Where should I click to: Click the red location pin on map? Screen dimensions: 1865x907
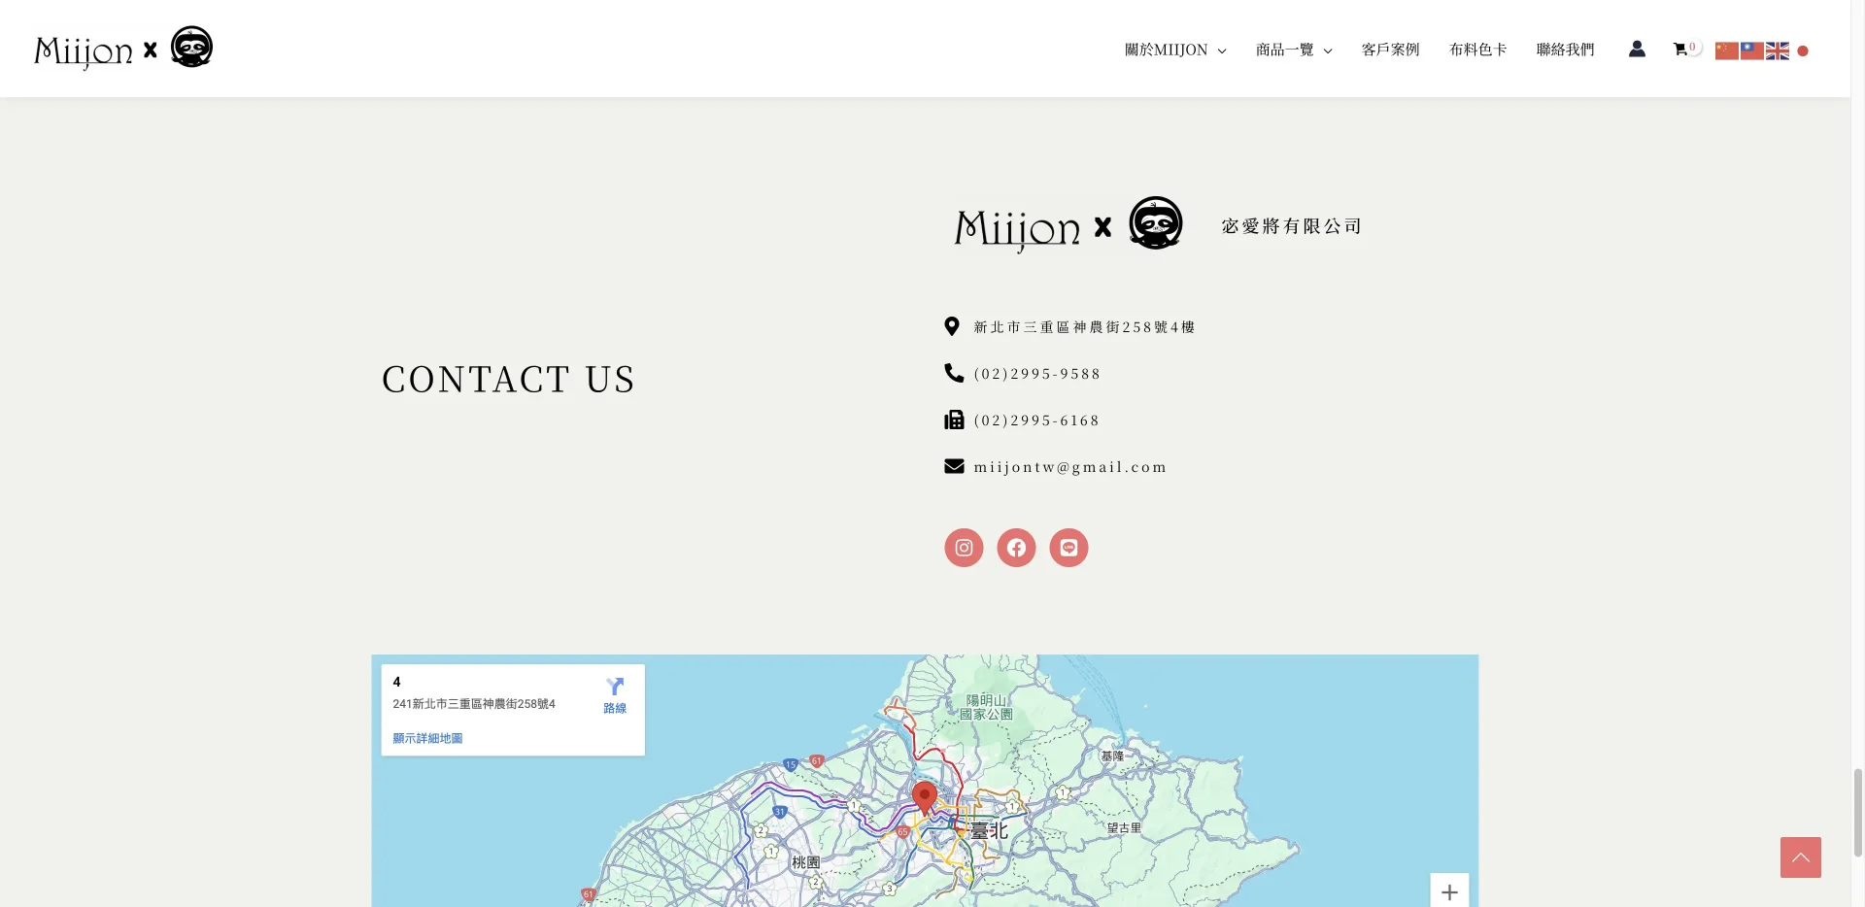pyautogui.click(x=924, y=796)
